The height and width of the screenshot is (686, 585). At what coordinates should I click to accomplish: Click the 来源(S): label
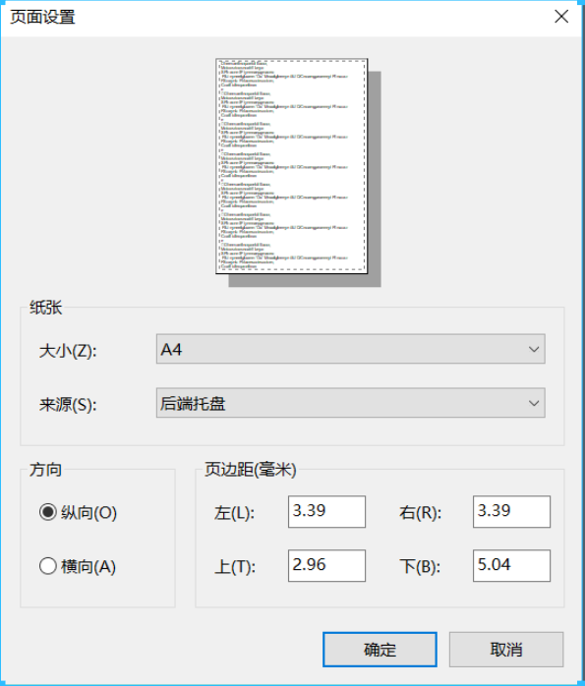pyautogui.click(x=68, y=404)
